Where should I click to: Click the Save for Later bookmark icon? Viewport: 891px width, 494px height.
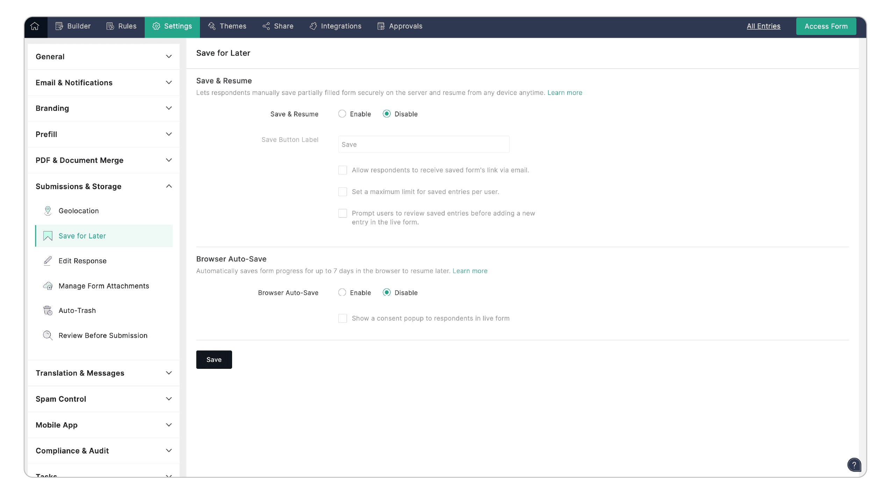[48, 236]
